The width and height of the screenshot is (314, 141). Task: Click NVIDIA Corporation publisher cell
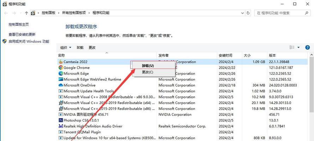click(x=175, y=115)
